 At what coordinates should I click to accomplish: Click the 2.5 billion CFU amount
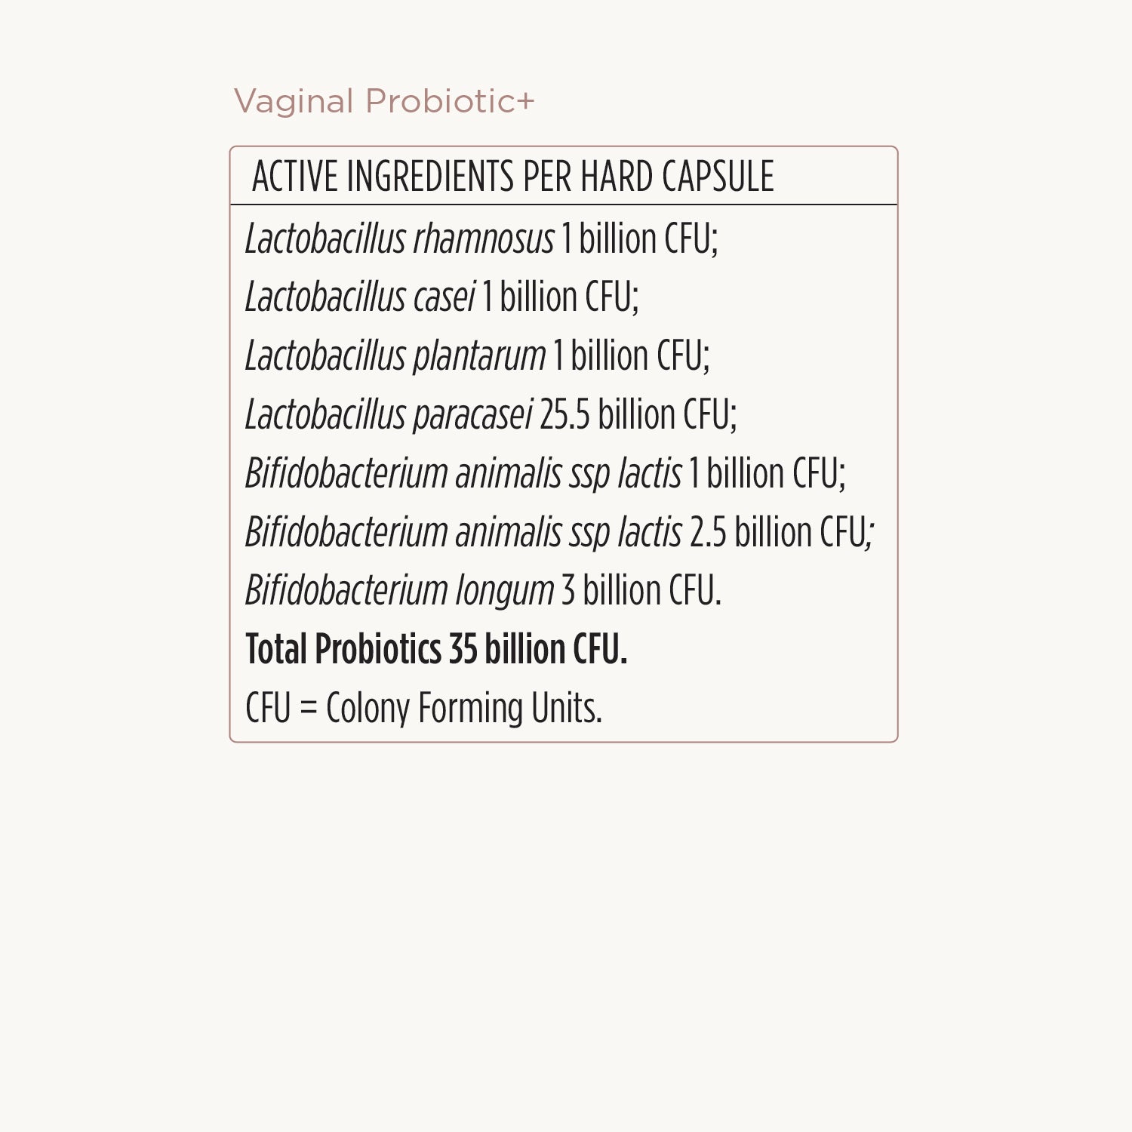(x=781, y=533)
